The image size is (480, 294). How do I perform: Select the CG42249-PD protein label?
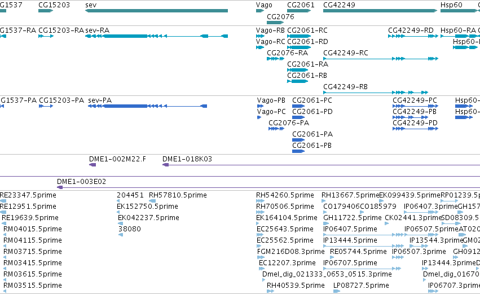(x=415, y=123)
